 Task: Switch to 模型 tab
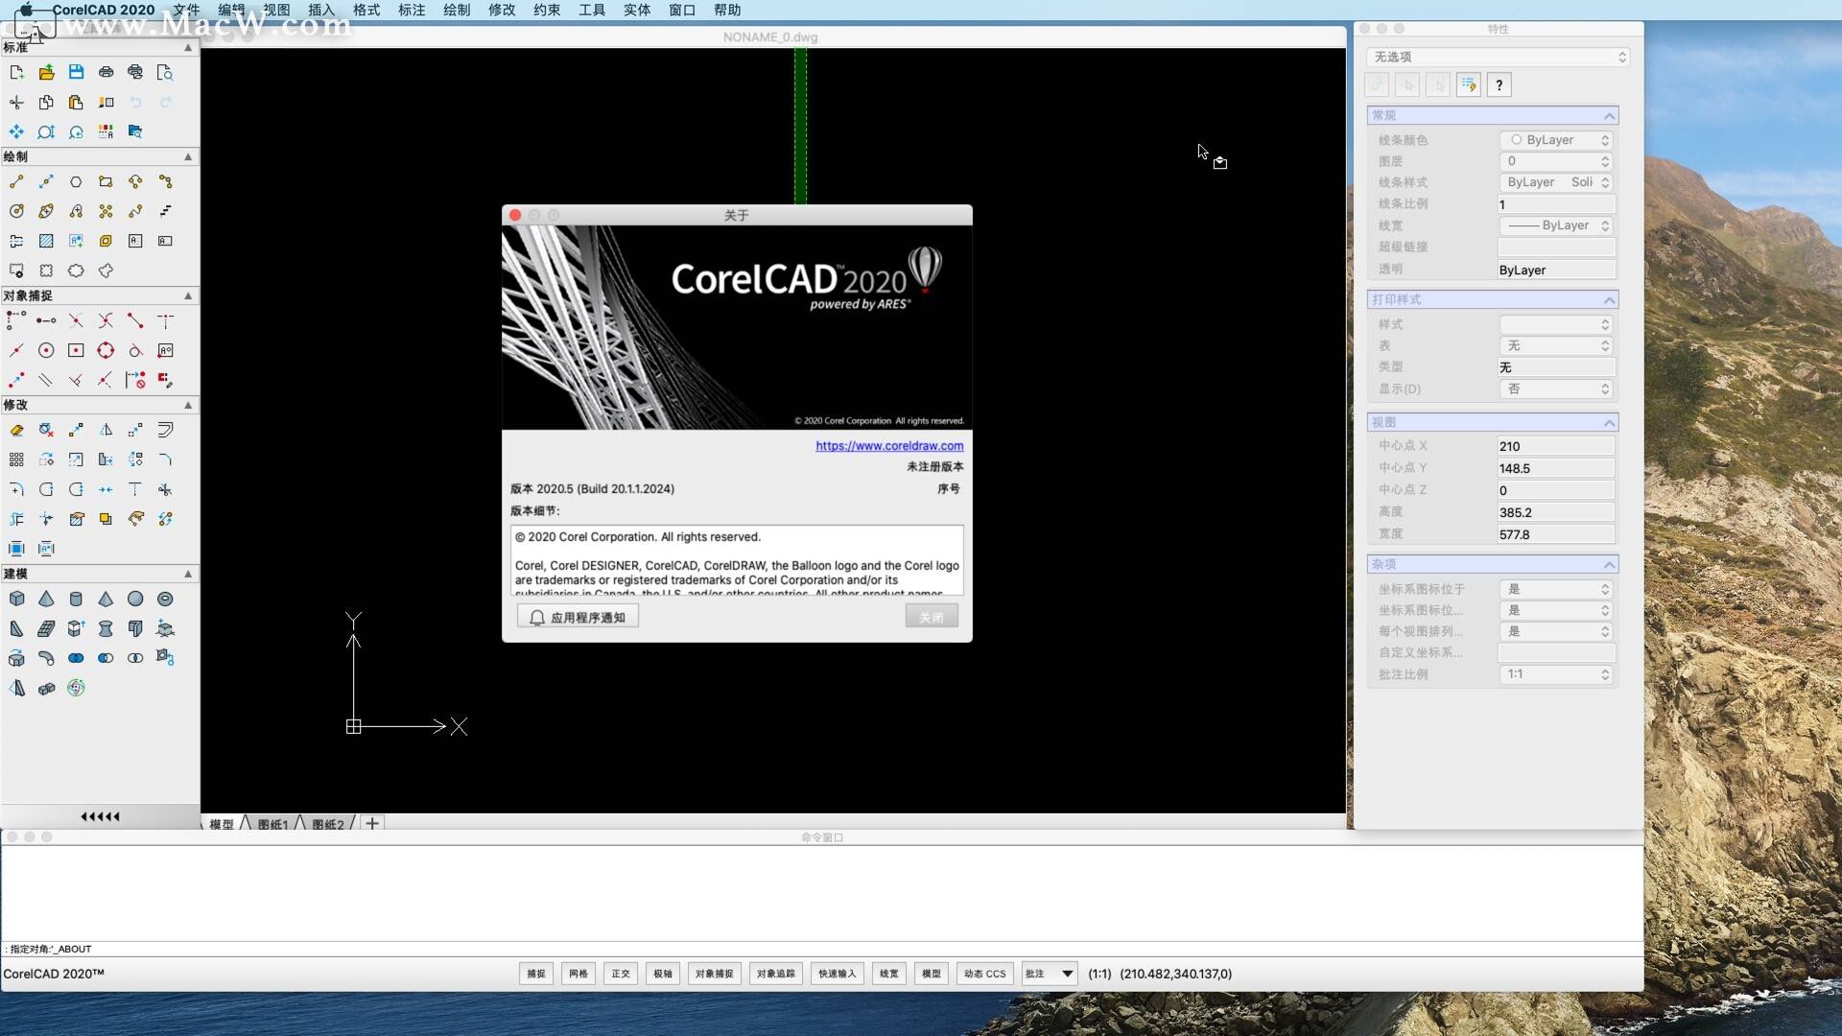pos(218,823)
